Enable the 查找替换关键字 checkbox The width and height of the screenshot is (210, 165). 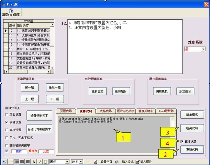7,145
